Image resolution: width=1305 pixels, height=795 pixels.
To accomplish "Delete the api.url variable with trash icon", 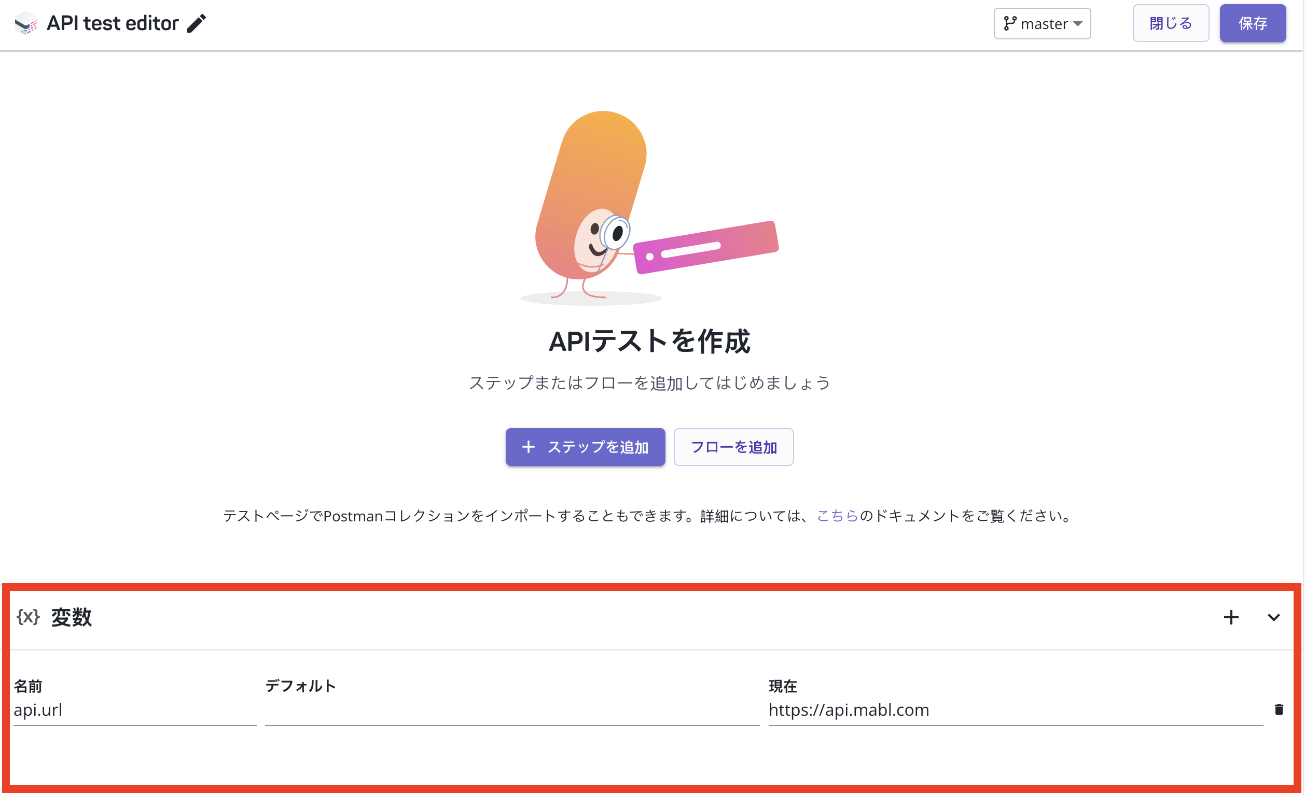I will [x=1279, y=710].
